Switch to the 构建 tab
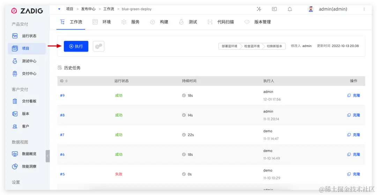 coord(159,22)
